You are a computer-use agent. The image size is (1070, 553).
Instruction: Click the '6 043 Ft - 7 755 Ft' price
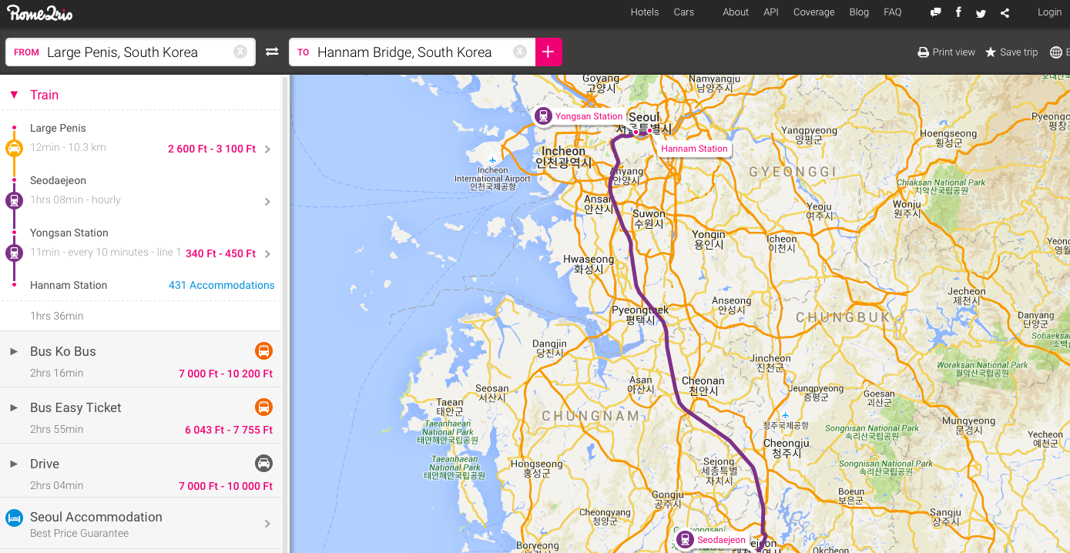(229, 430)
